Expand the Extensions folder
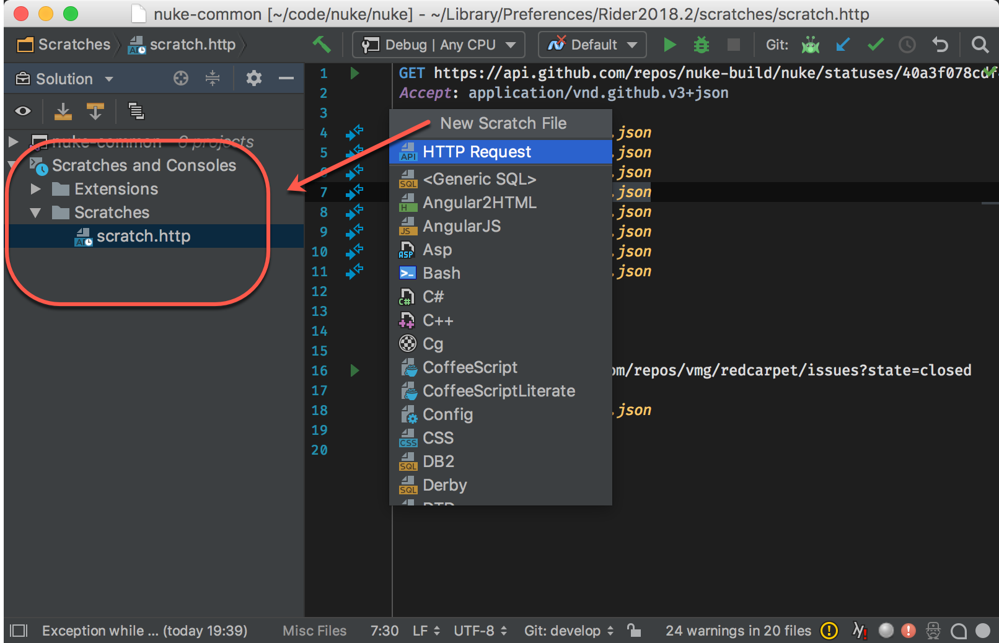This screenshot has height=643, width=999. coord(35,189)
